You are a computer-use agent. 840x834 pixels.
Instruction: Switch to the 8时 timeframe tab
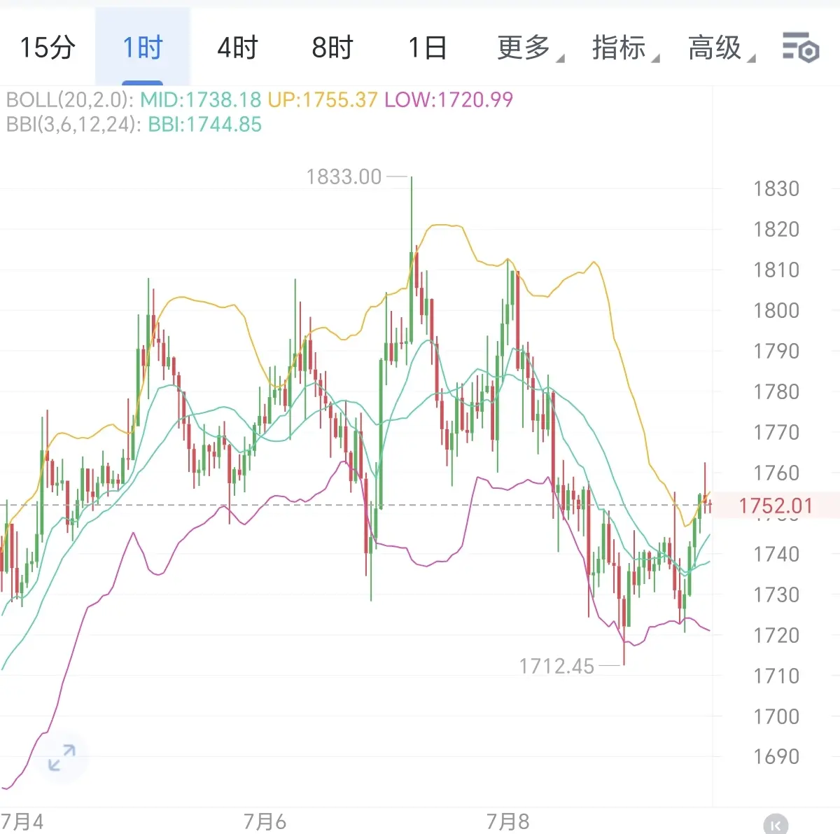click(332, 48)
